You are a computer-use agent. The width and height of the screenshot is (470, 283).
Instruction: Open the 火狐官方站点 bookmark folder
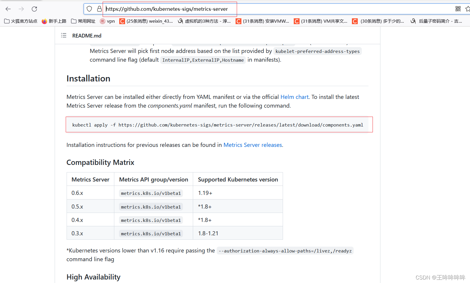pyautogui.click(x=21, y=21)
